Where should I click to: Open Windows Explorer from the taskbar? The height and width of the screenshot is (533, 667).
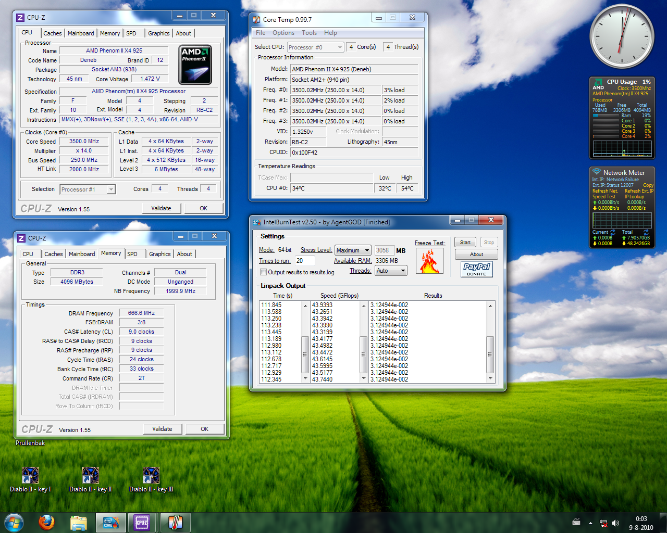tap(78, 522)
